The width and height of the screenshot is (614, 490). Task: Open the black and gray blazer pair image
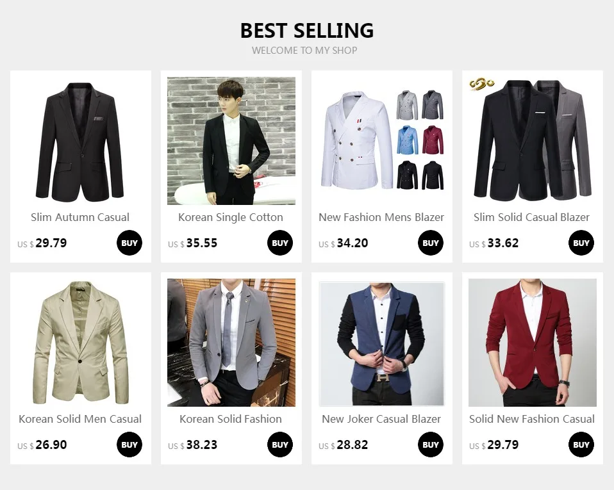click(x=533, y=141)
